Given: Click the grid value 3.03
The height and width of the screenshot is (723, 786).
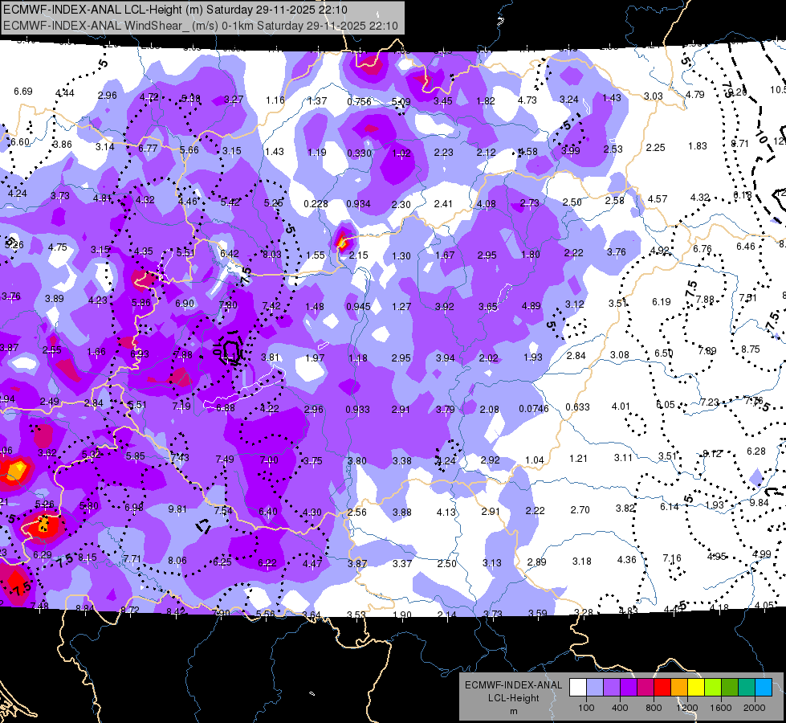Looking at the screenshot, I should 654,96.
